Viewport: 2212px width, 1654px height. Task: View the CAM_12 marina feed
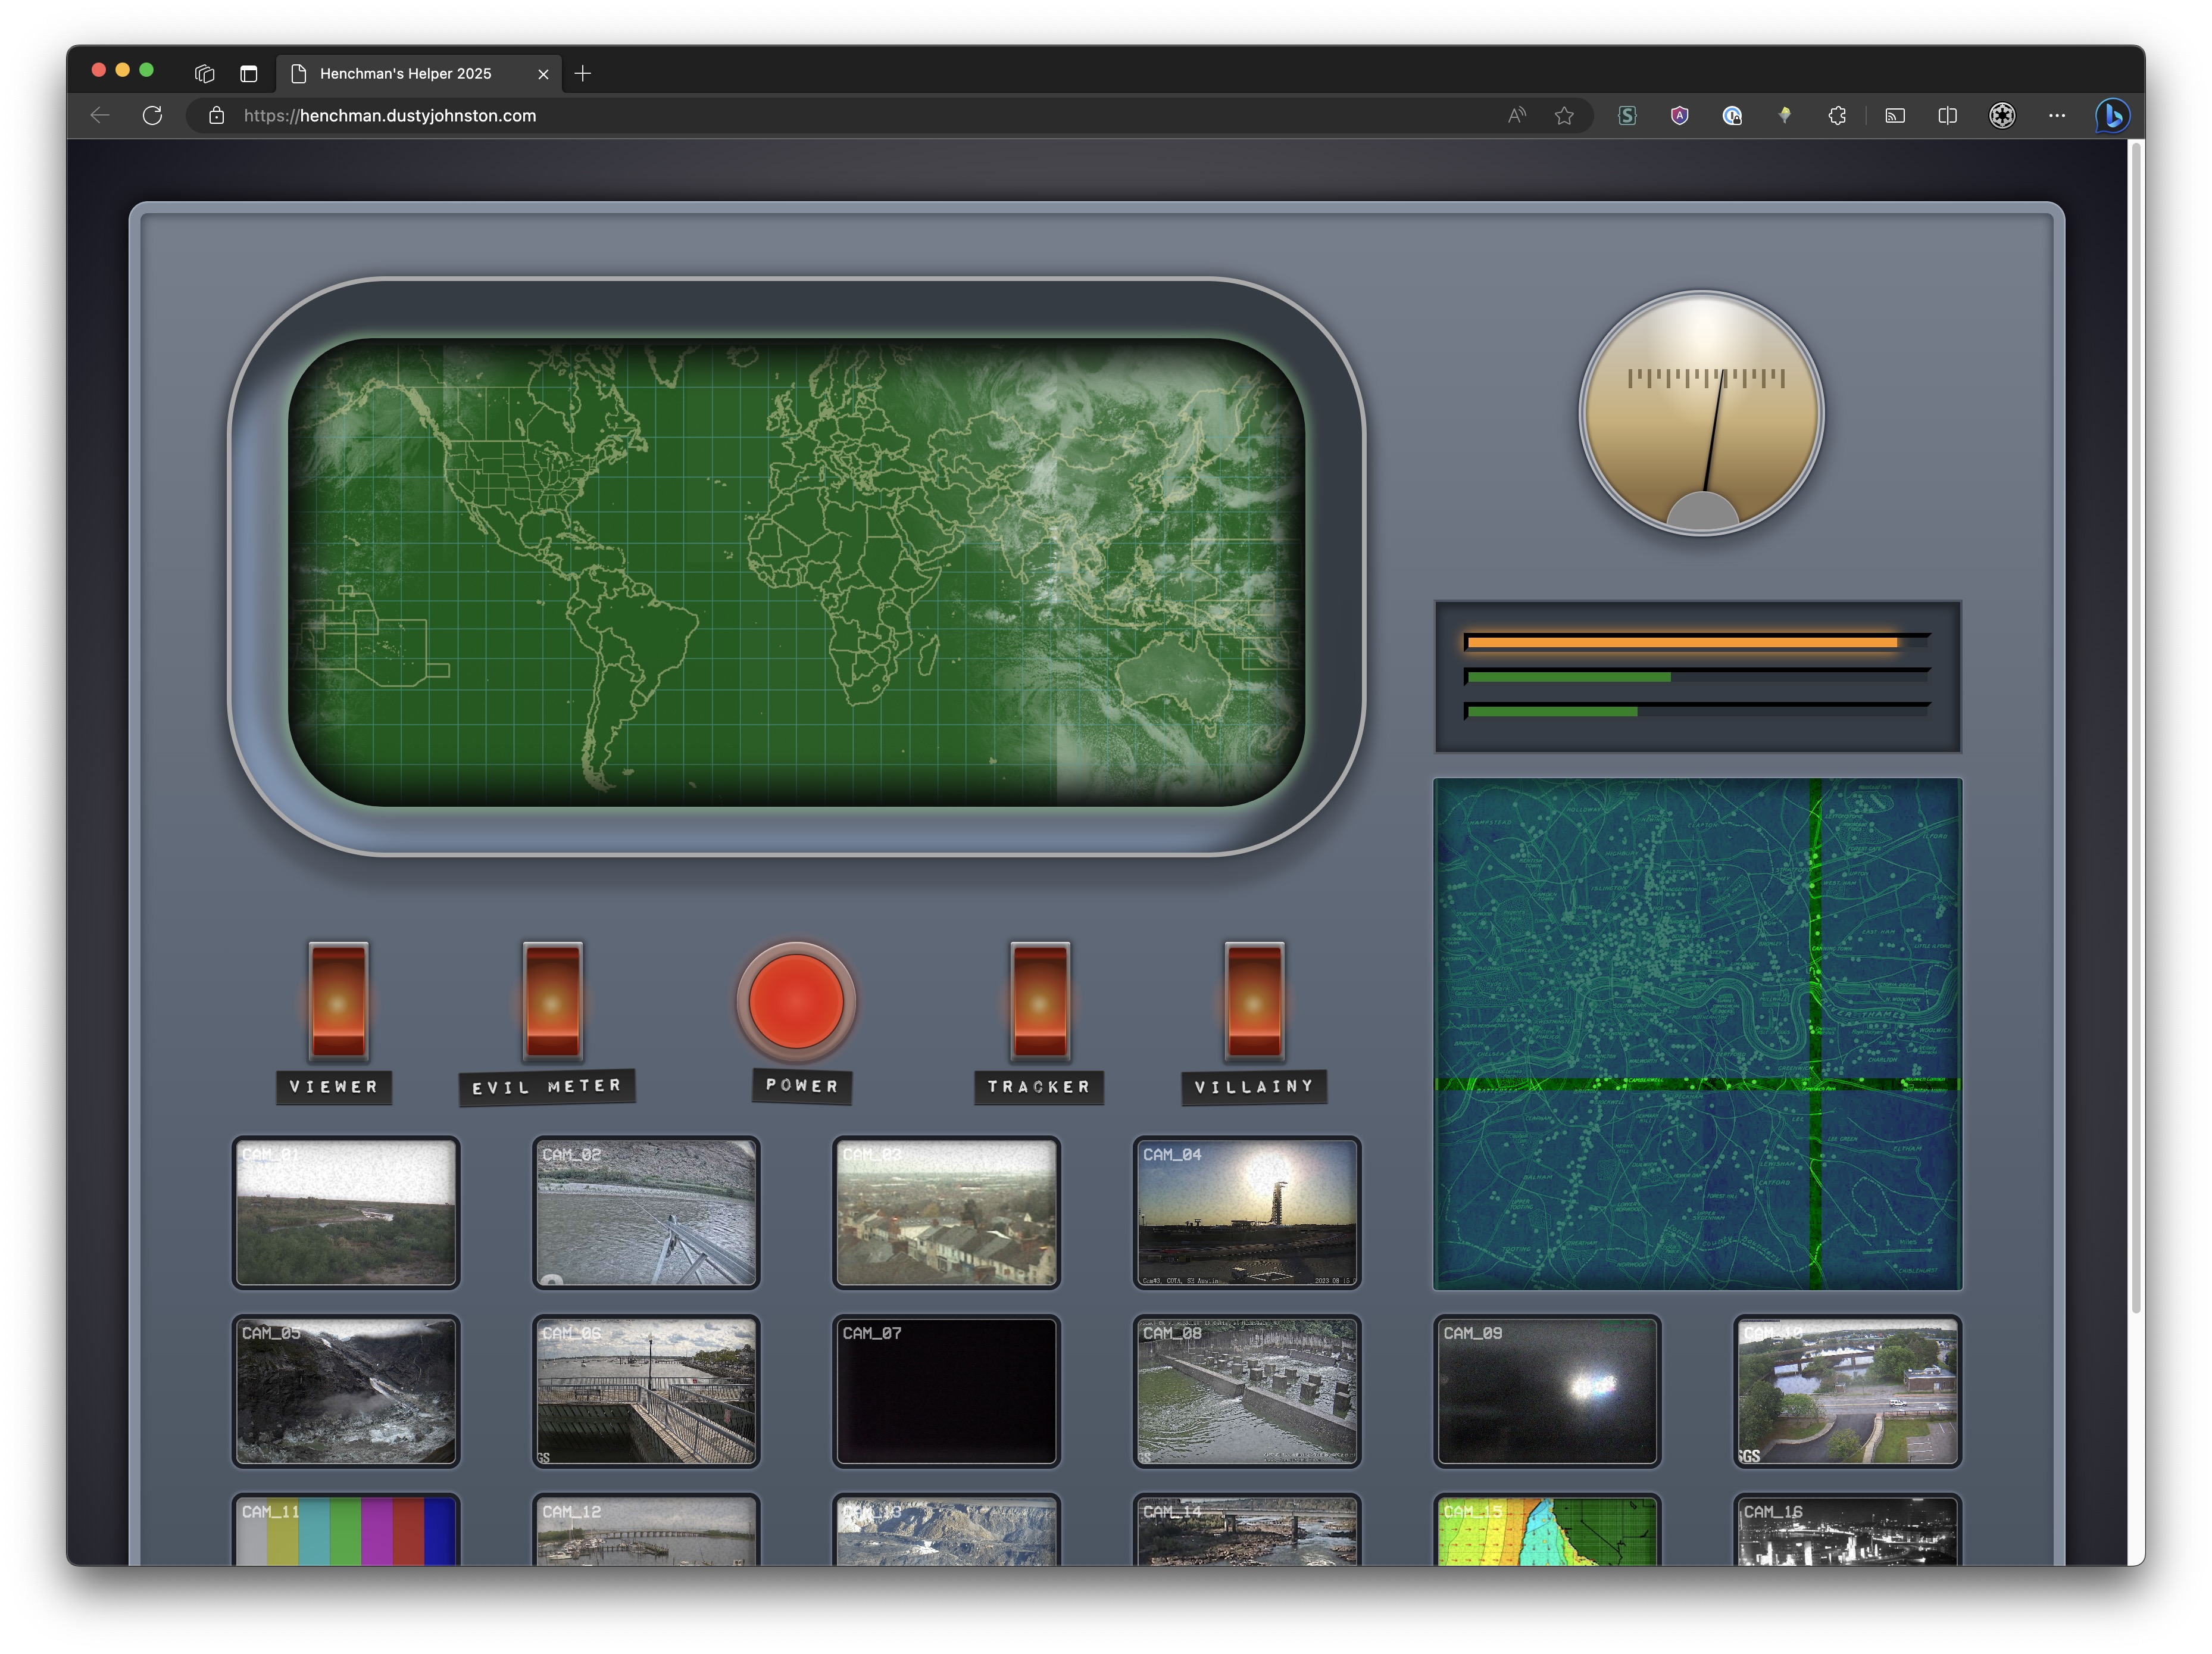point(646,1530)
